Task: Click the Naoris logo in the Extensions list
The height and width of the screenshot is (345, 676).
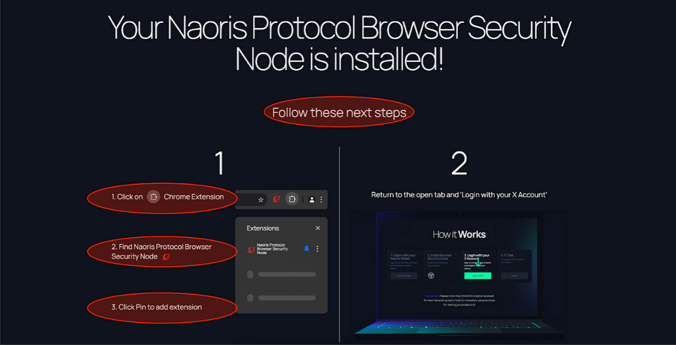Action: [250, 249]
